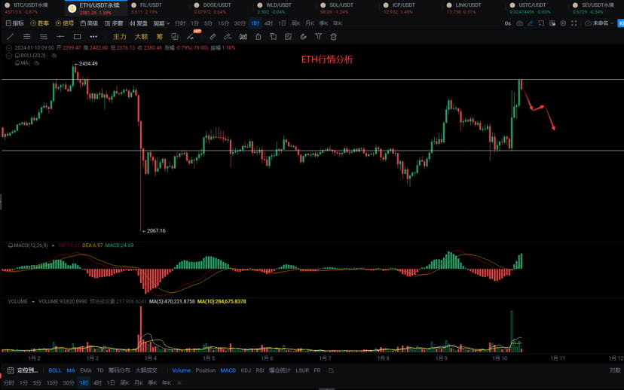Select the horizontal line drawing tool

(x=60, y=37)
